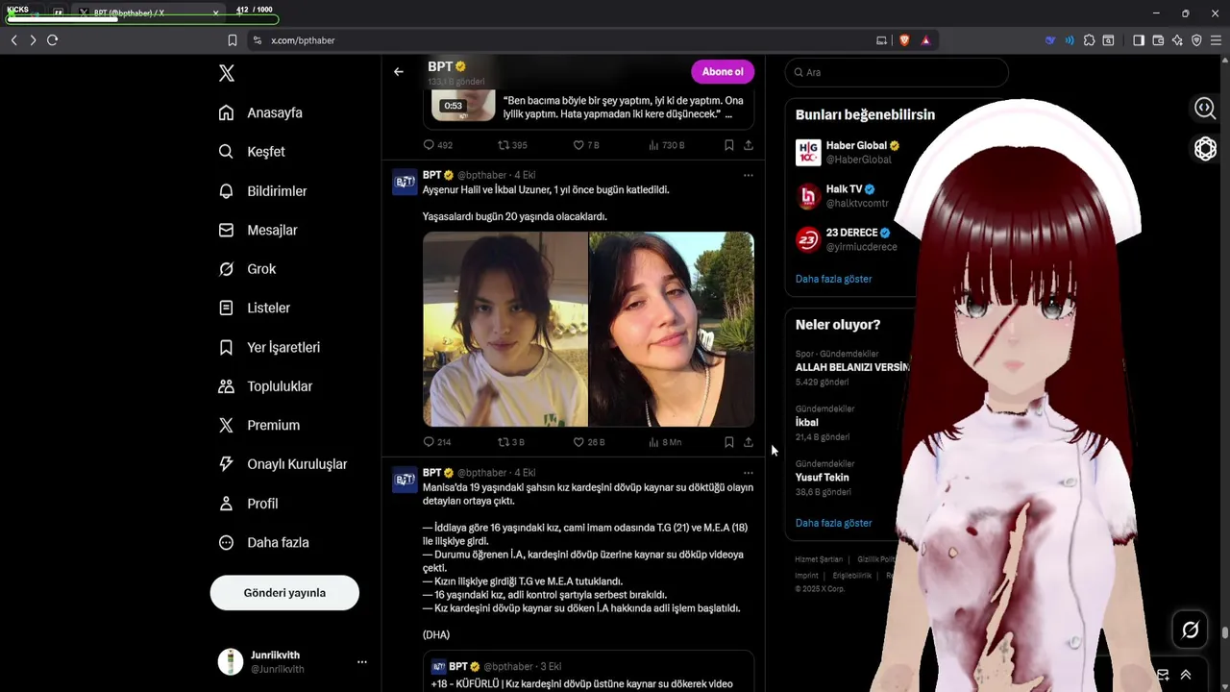
Task: Open Grok from the sidebar
Action: point(247,269)
